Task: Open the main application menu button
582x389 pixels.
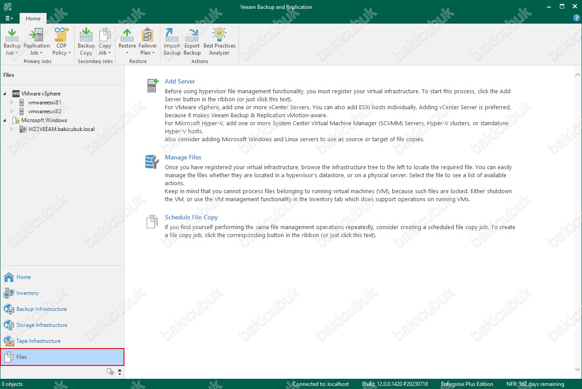Action: click(x=9, y=19)
